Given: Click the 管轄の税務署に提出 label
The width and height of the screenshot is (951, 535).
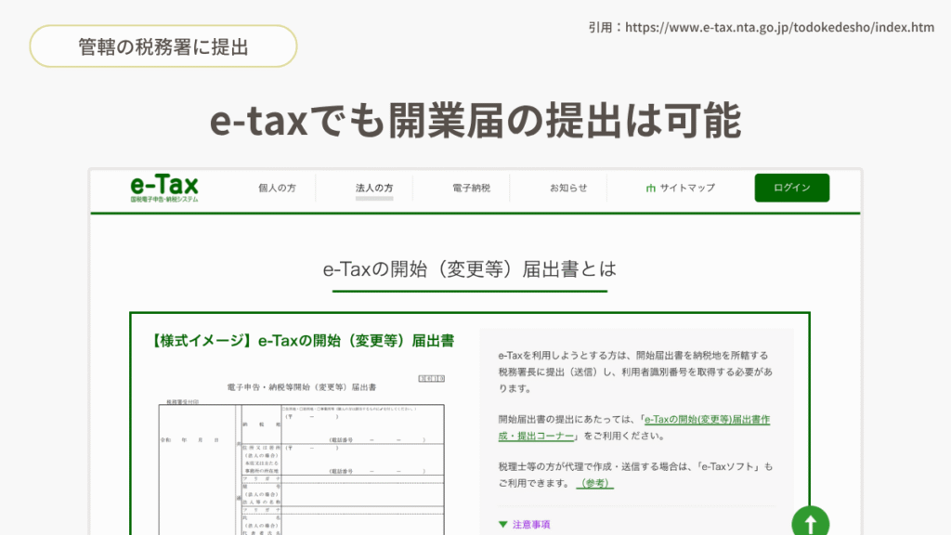Looking at the screenshot, I should (163, 46).
